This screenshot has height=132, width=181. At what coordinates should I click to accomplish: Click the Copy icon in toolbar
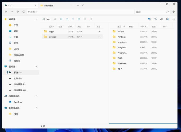tap(61, 19)
